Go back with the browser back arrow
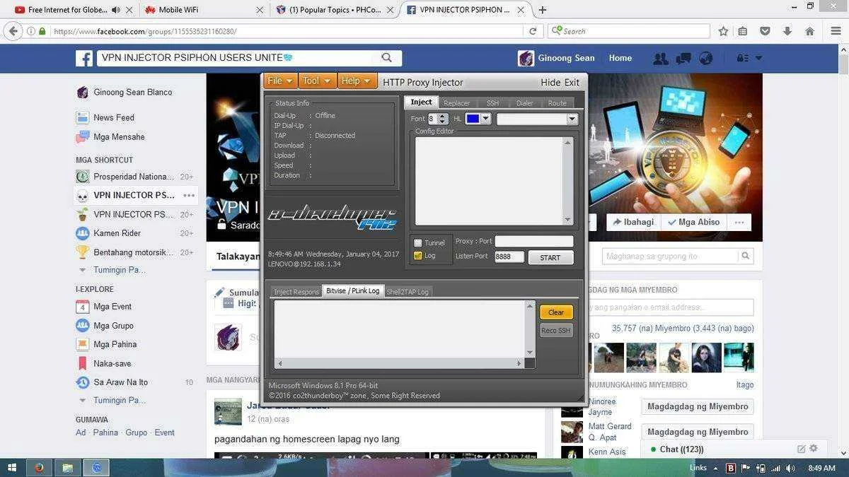The width and height of the screenshot is (849, 477). click(13, 31)
